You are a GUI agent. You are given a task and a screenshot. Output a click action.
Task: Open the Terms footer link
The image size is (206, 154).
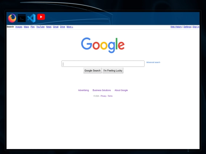pyautogui.click(x=110, y=96)
